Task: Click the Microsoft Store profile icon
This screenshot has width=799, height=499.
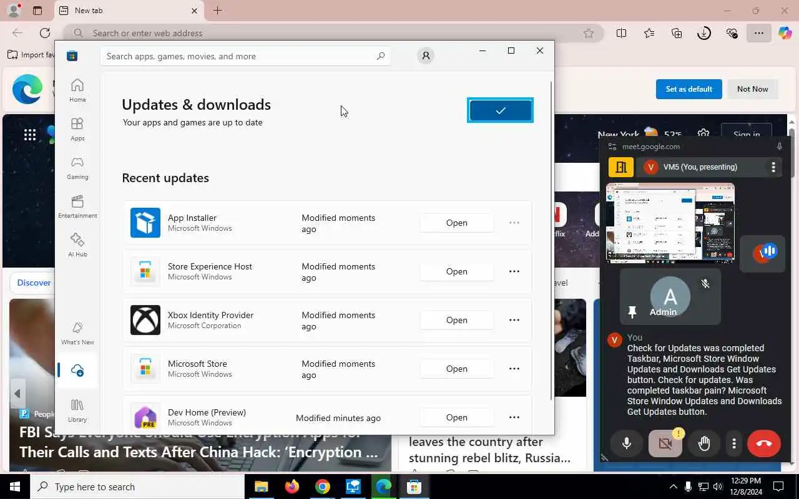Action: pyautogui.click(x=426, y=56)
